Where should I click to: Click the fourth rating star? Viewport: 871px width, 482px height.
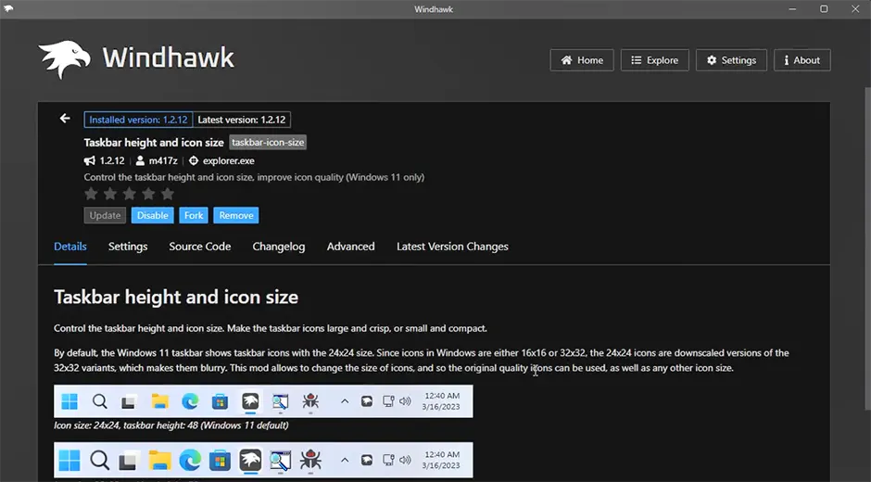point(148,194)
